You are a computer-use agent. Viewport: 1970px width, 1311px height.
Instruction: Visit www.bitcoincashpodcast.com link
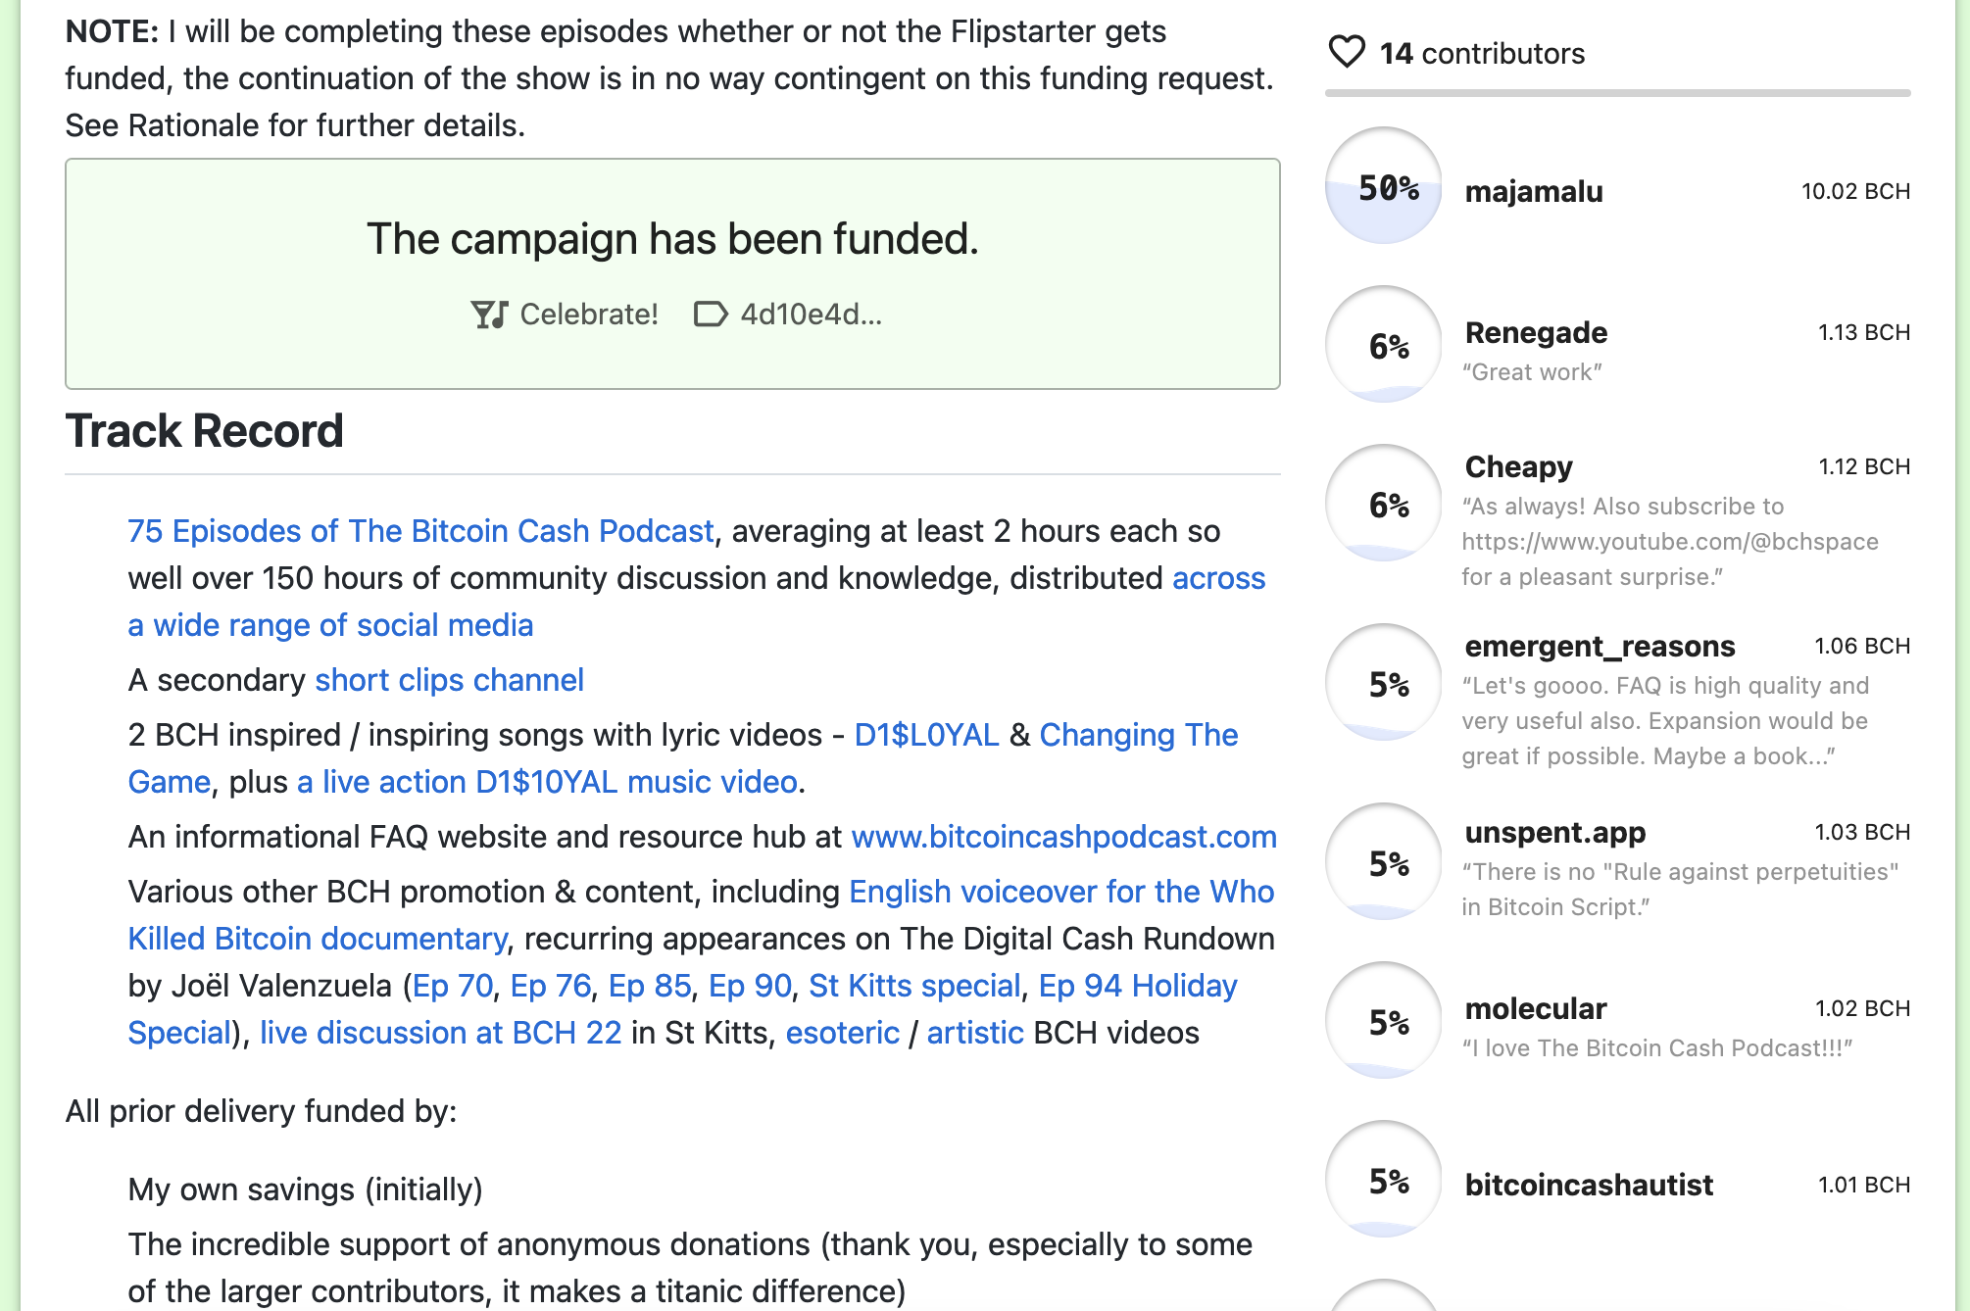tap(1063, 837)
